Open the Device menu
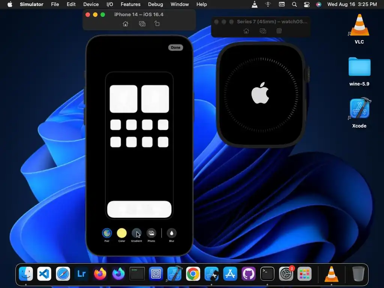The height and width of the screenshot is (288, 384). pos(91,4)
